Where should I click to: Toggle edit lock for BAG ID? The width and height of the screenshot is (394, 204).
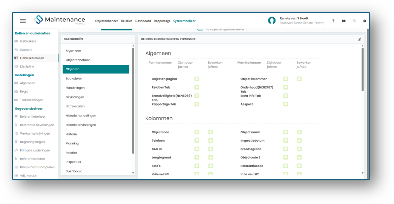pyautogui.click(x=210, y=149)
